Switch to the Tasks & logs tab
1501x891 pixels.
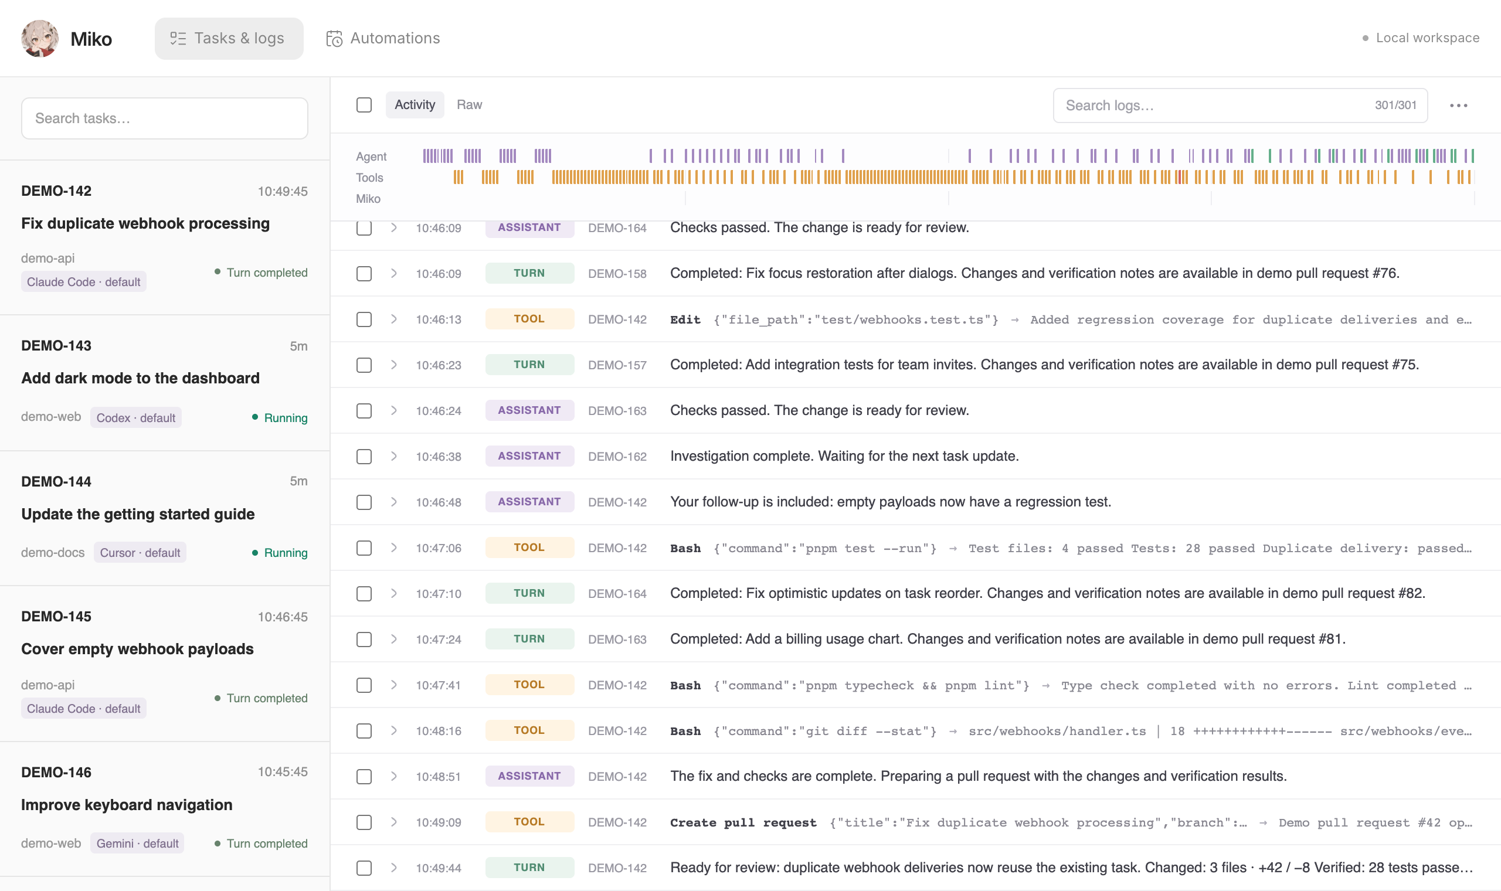[229, 39]
